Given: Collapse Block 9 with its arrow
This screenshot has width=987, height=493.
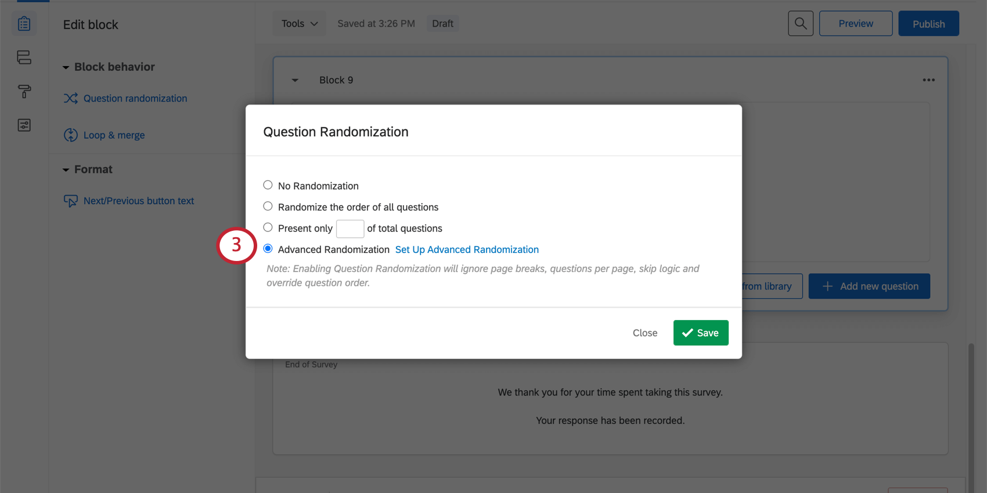Looking at the screenshot, I should coord(295,80).
